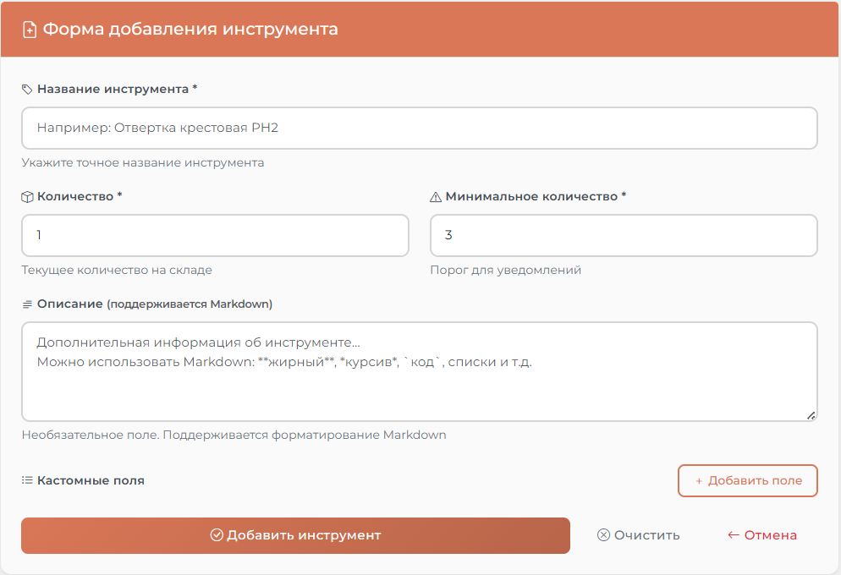Click the plus icon inside 'Добавить поле'

pos(698,479)
